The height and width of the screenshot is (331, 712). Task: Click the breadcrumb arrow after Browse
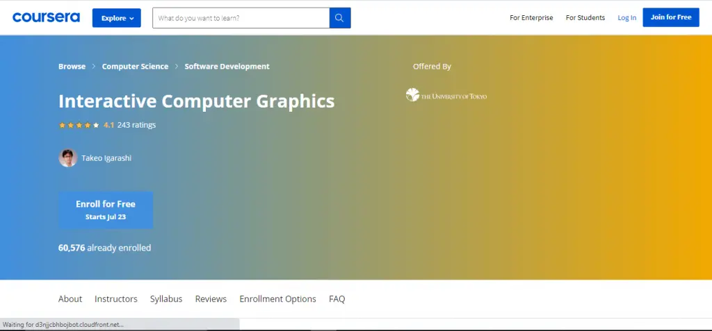pyautogui.click(x=94, y=67)
